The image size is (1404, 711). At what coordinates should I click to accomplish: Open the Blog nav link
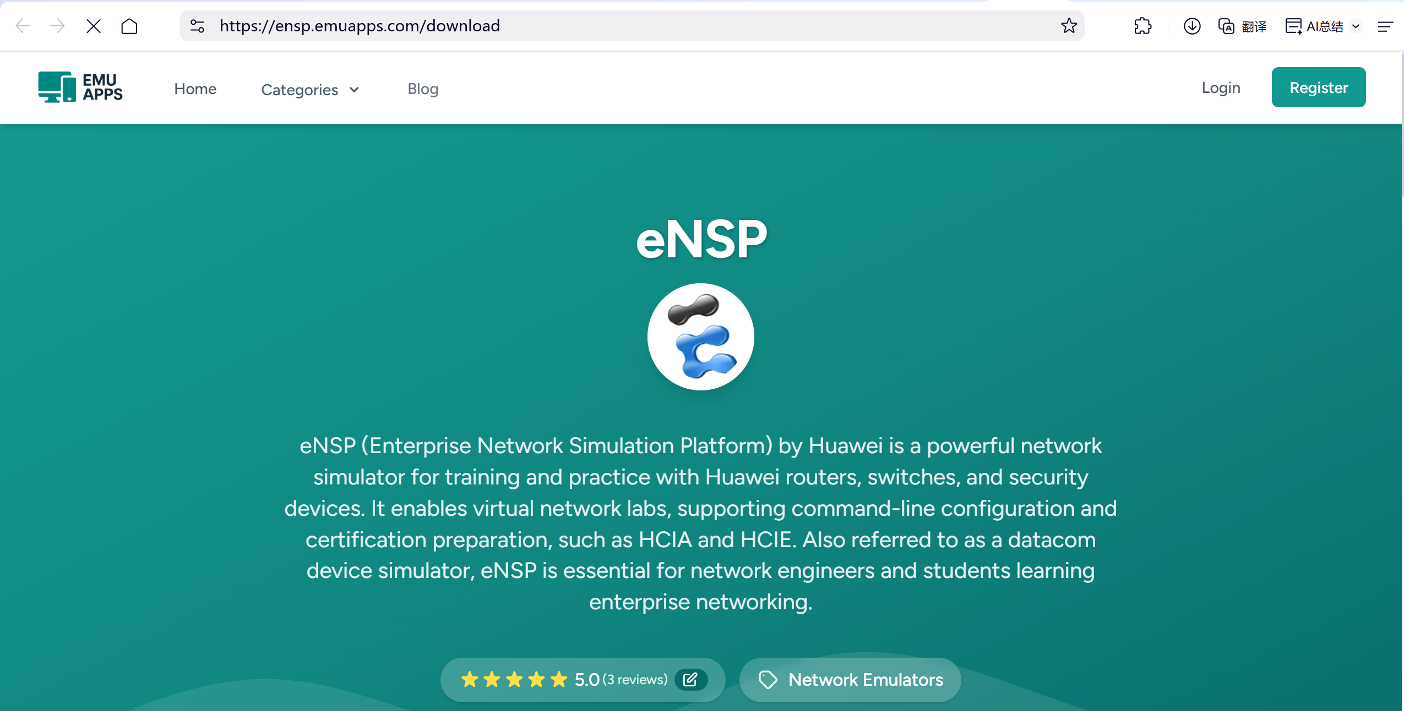(x=423, y=89)
